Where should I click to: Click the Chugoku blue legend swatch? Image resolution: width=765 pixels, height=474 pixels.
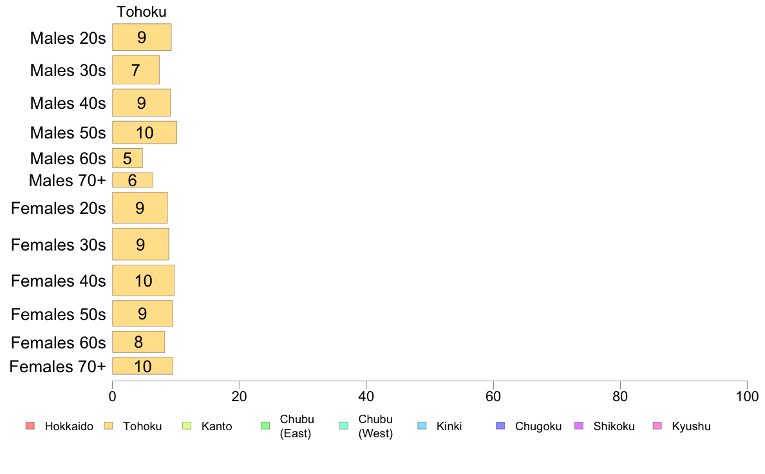(x=500, y=426)
